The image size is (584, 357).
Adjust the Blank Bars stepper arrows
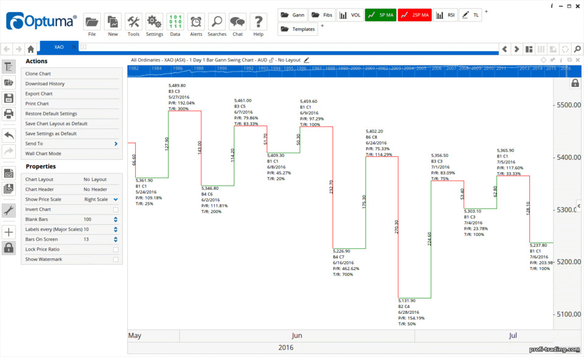(x=116, y=220)
